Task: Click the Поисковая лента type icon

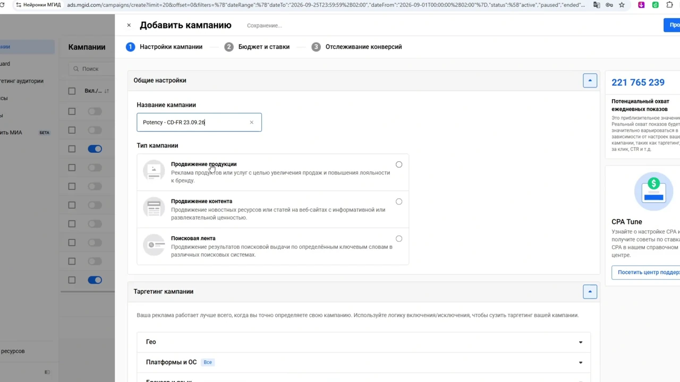Action: tap(154, 245)
